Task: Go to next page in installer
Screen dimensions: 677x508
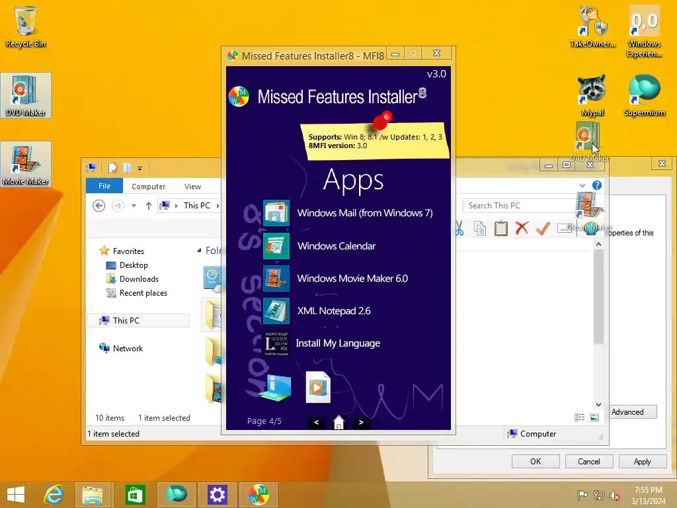Action: (x=361, y=422)
